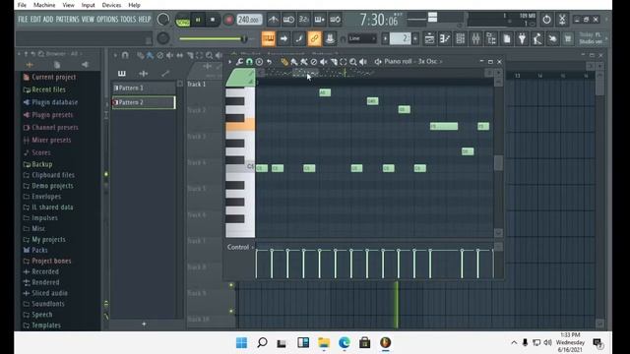
Task: Select Pattern 2 in picker
Action: point(144,102)
